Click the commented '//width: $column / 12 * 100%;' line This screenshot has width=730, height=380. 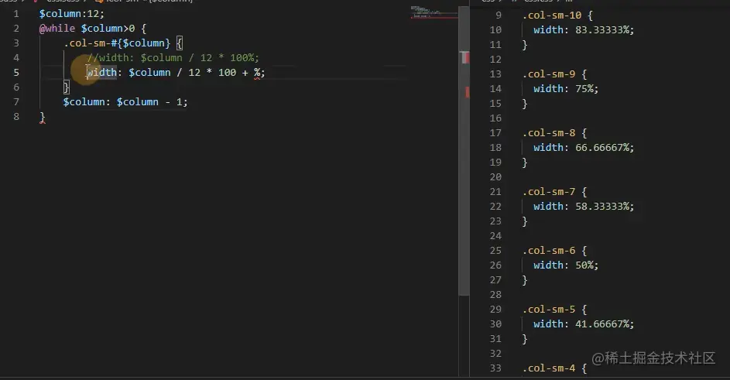coord(173,58)
